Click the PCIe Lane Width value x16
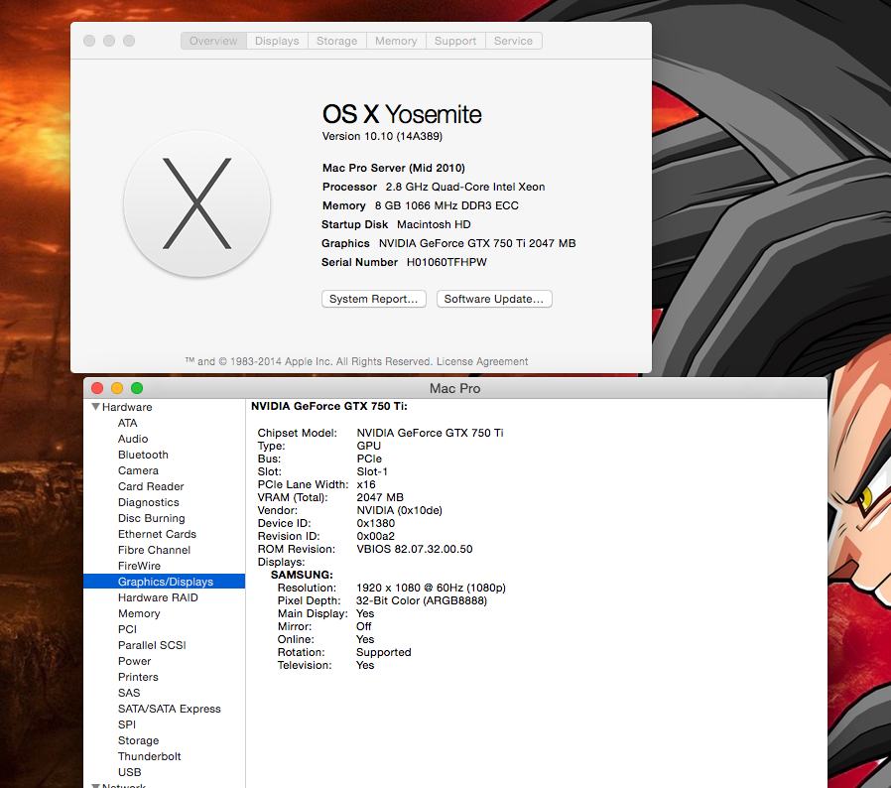The image size is (891, 788). click(x=366, y=484)
